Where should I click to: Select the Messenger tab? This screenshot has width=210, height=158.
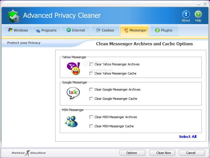tap(134, 30)
